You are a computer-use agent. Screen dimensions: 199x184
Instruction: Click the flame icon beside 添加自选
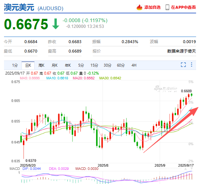139,7
